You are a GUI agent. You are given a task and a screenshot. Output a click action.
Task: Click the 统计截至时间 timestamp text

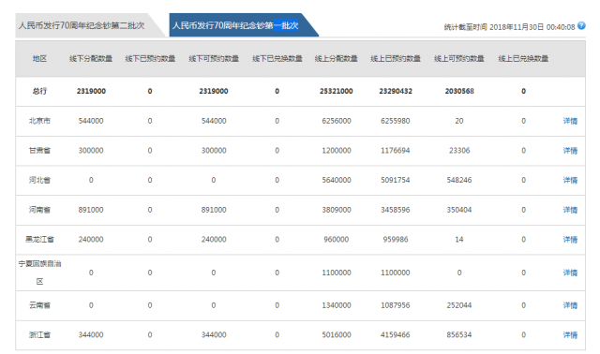pyautogui.click(x=509, y=27)
